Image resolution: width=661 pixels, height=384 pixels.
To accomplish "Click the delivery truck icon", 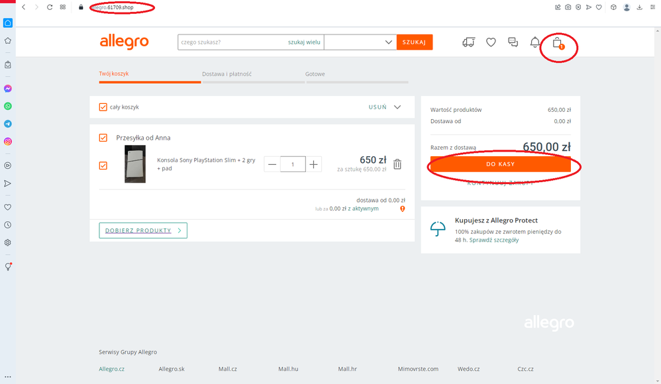I will (x=468, y=42).
